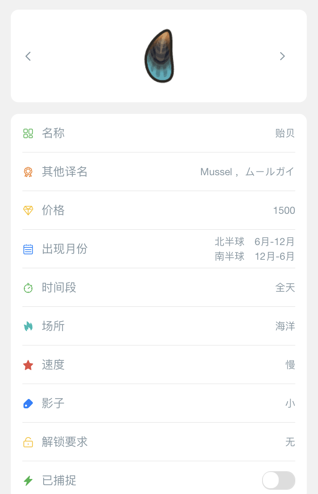Click the red star icon beside 速度

(28, 365)
